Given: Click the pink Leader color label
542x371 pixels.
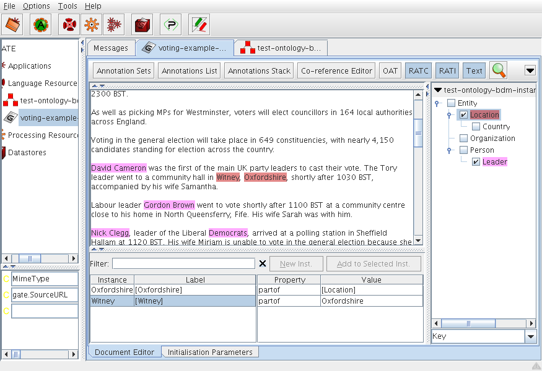Looking at the screenshot, I should (494, 162).
